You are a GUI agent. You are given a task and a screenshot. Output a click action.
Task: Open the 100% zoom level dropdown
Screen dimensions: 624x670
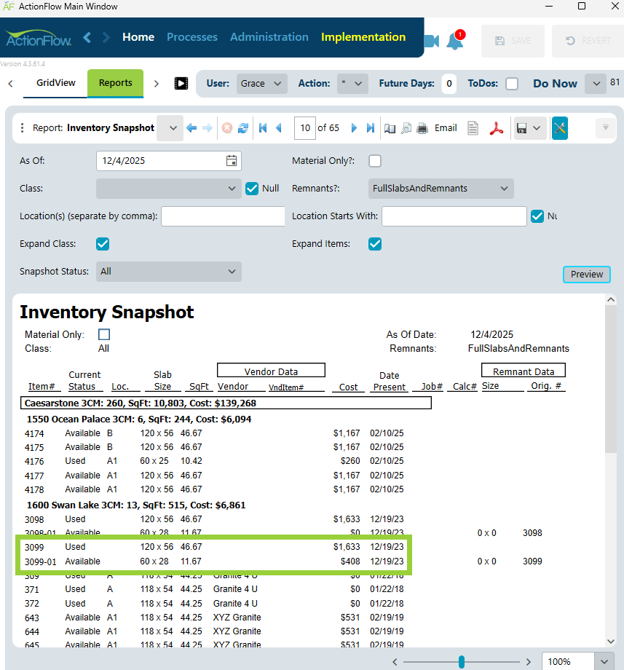point(604,662)
